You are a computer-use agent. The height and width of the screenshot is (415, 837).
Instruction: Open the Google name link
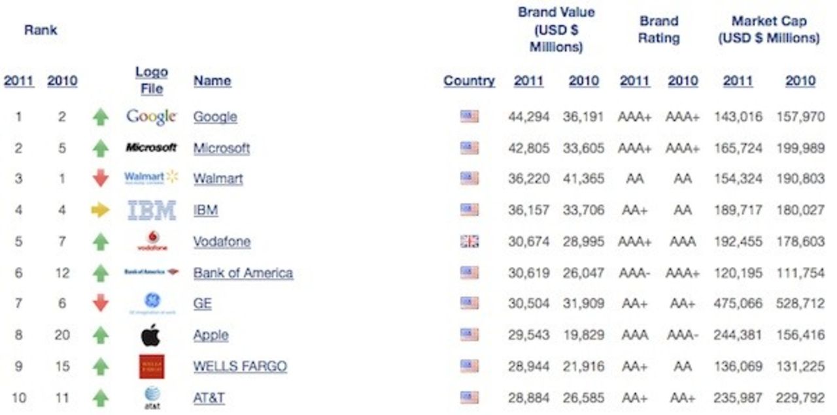coord(215,117)
